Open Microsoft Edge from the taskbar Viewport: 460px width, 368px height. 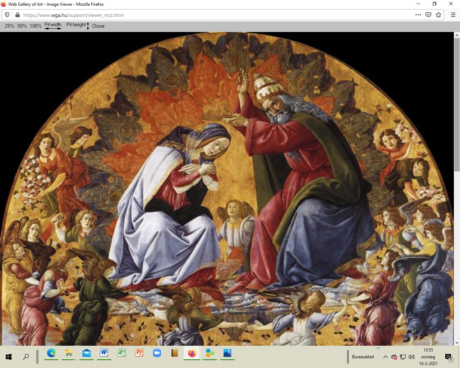click(x=51, y=353)
